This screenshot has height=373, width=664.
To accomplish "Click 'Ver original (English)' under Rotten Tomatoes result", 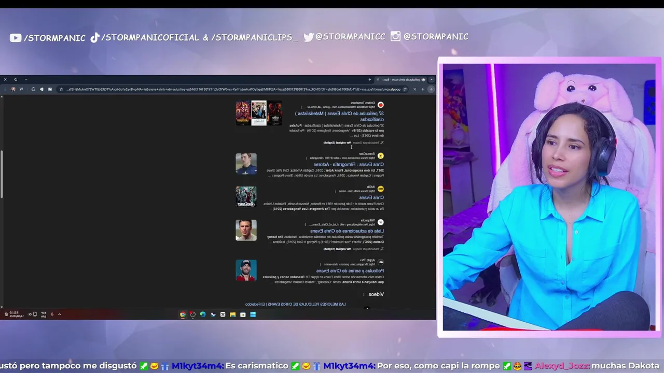I will (x=337, y=142).
